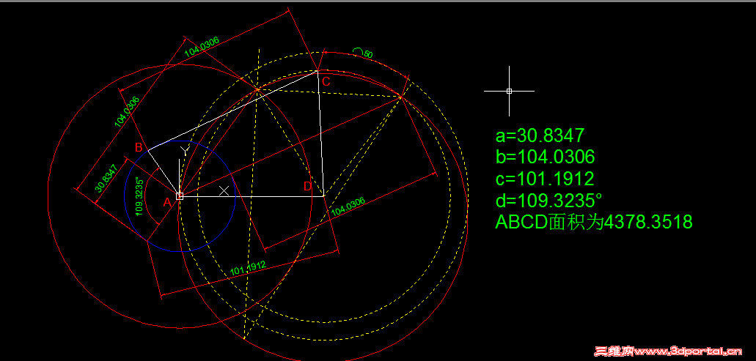The height and width of the screenshot is (361, 756).
Task: Select the text ABCD面积为4378.3518
Action: (594, 222)
